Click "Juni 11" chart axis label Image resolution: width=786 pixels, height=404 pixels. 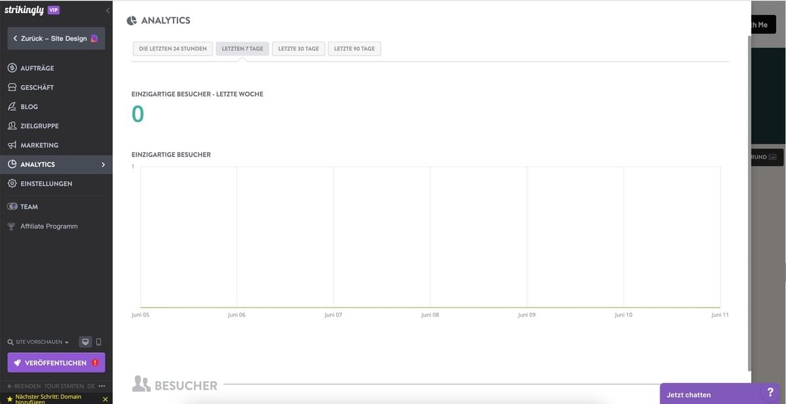click(x=720, y=315)
